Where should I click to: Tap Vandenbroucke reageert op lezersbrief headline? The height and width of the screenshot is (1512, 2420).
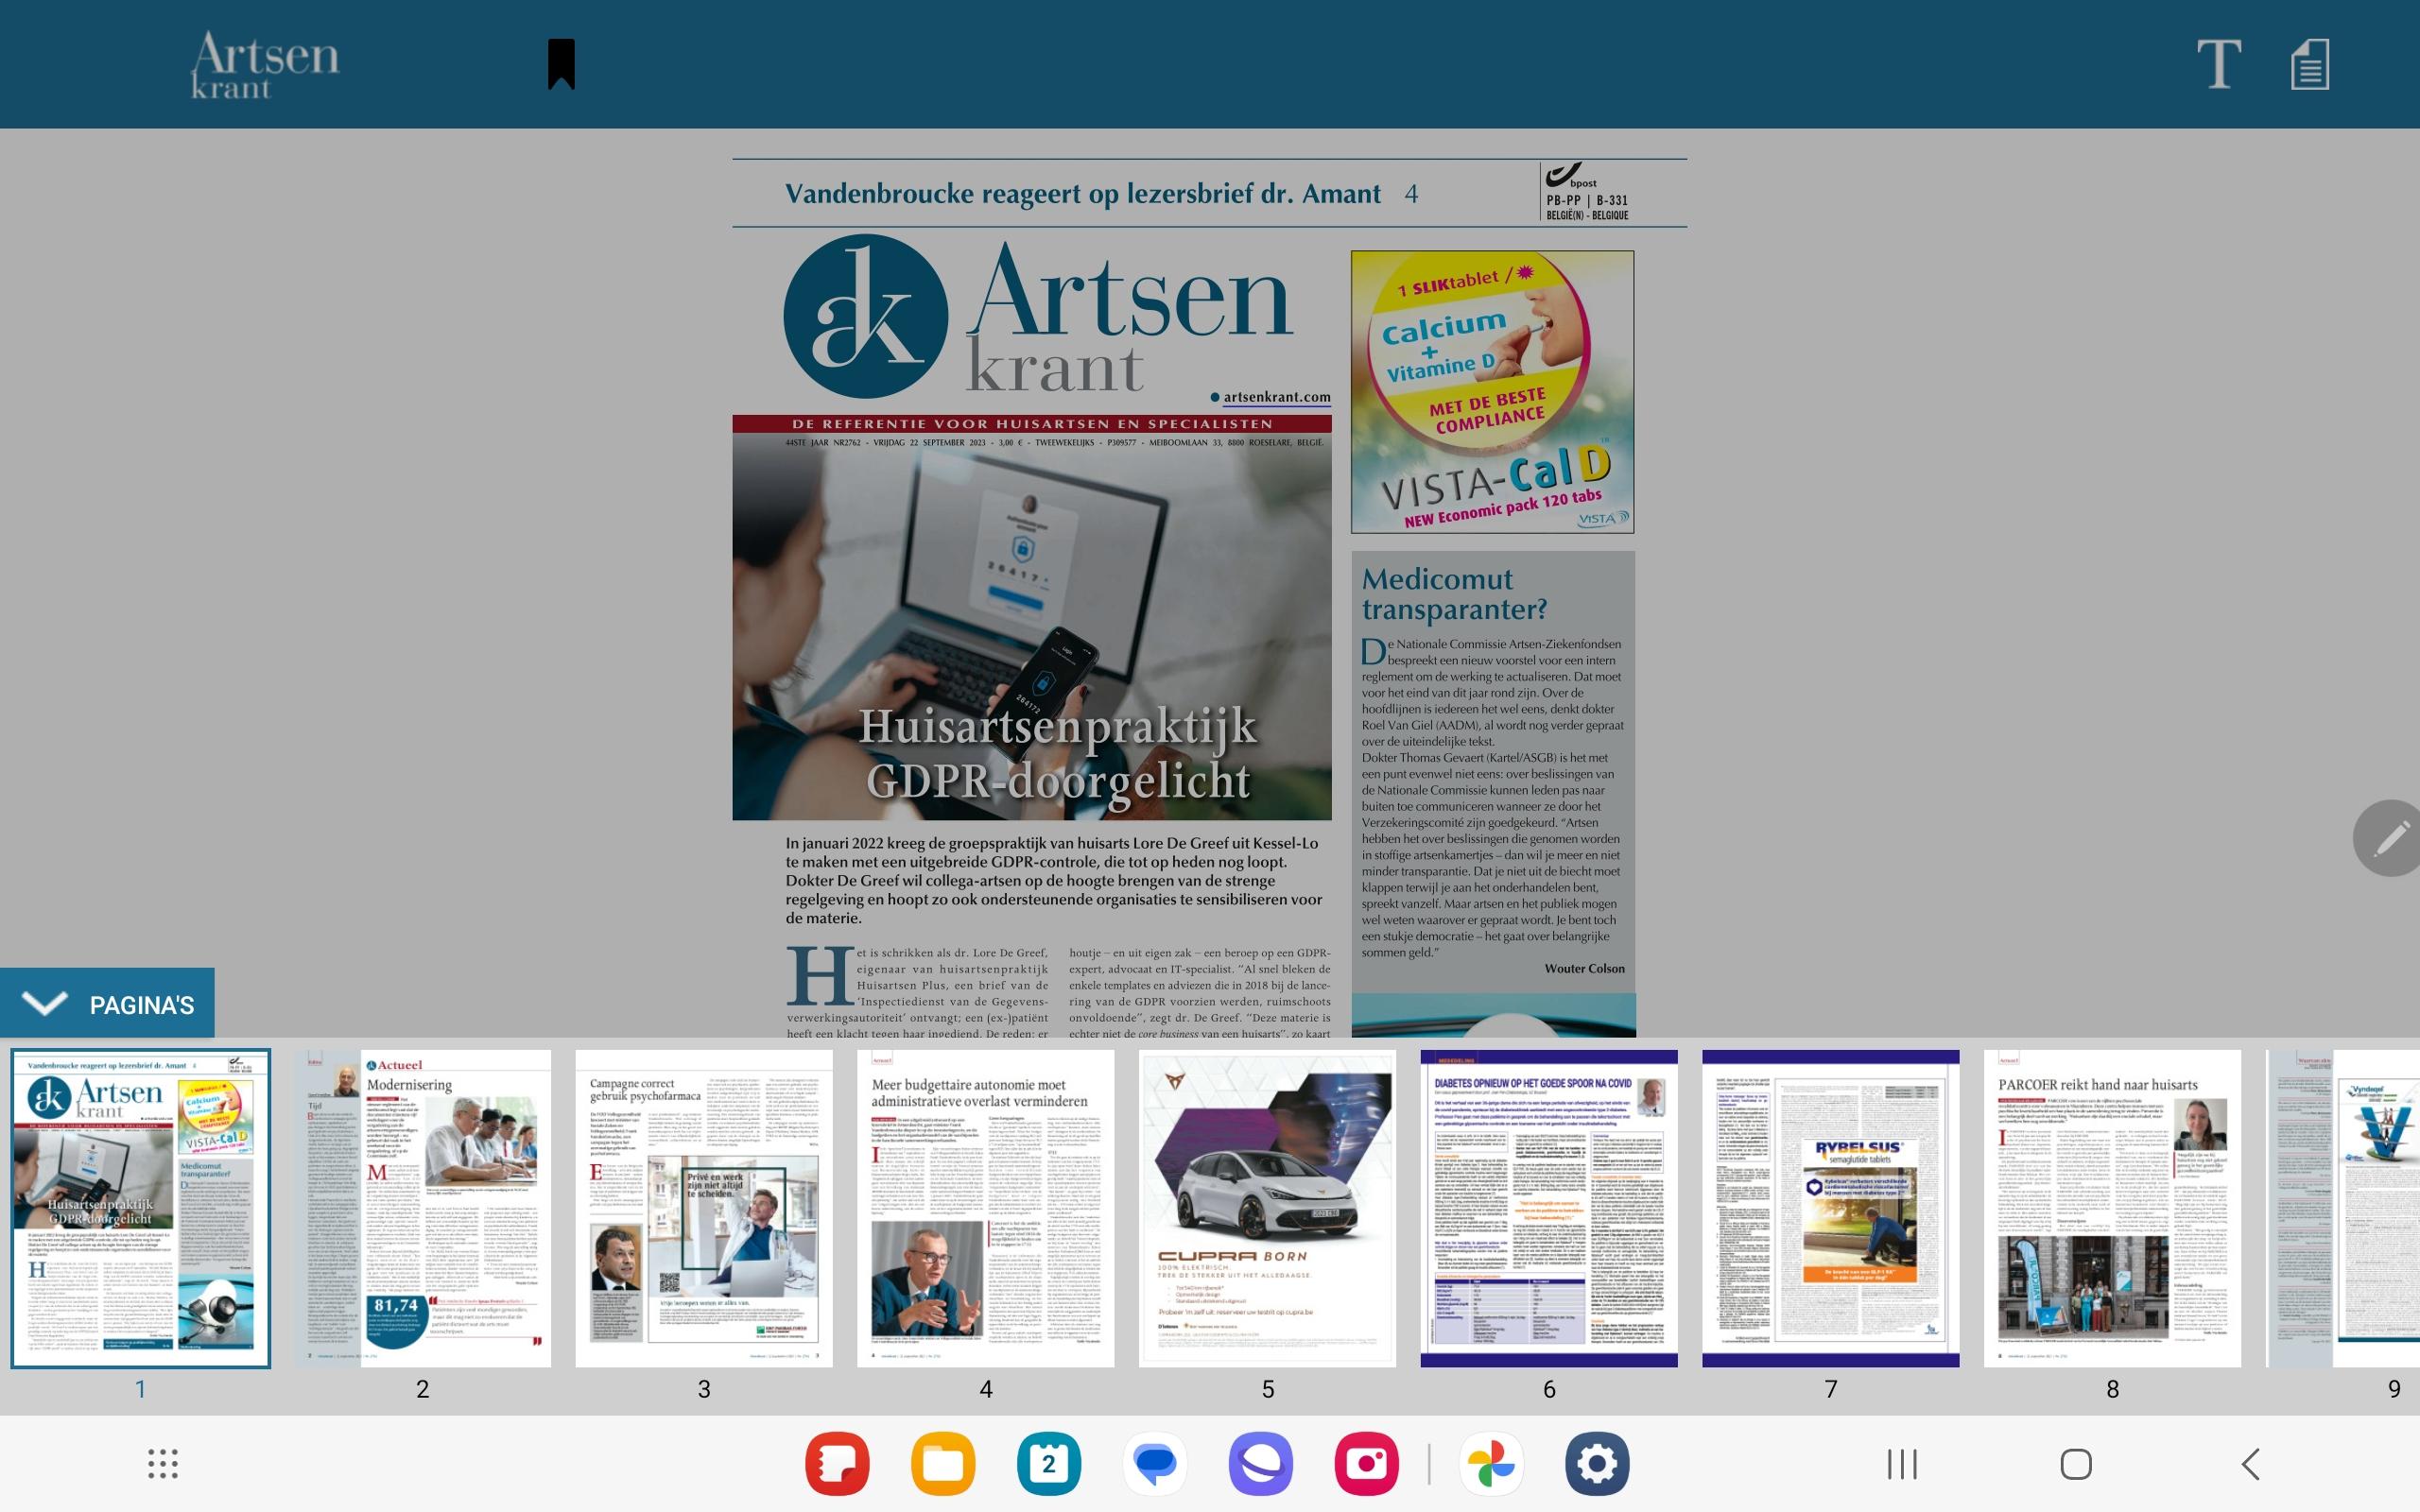coord(1083,193)
